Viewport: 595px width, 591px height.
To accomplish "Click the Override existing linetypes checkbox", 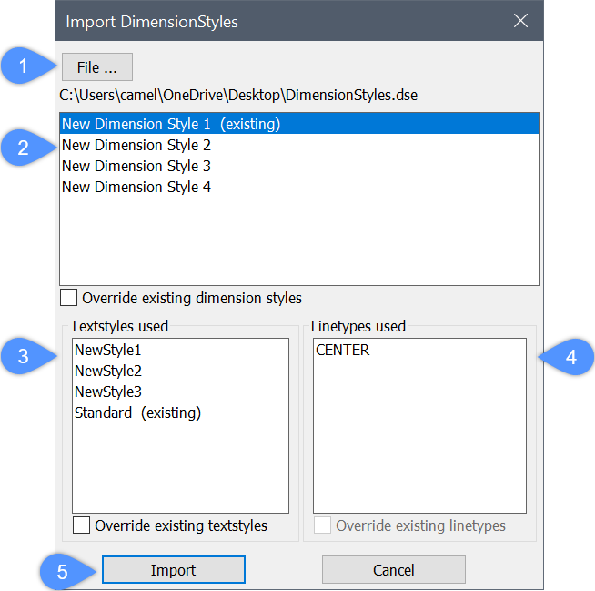I will pos(323,525).
